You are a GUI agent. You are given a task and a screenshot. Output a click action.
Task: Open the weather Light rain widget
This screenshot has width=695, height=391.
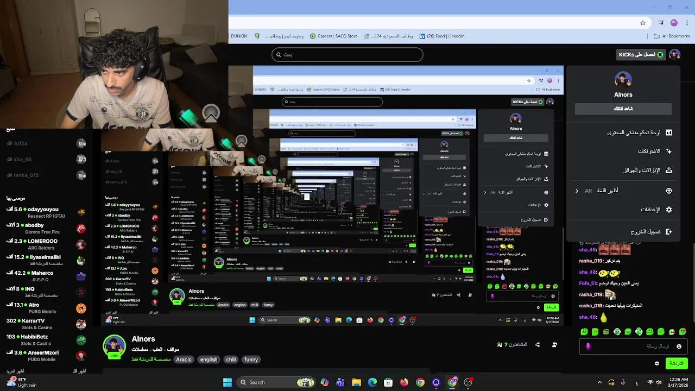point(22,382)
